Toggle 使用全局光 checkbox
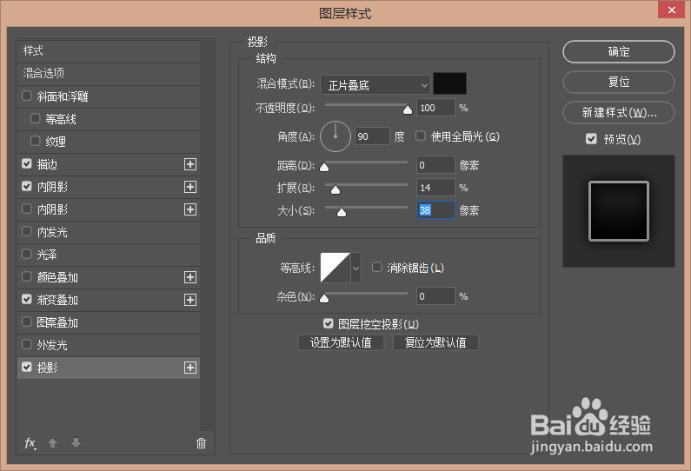 click(421, 136)
